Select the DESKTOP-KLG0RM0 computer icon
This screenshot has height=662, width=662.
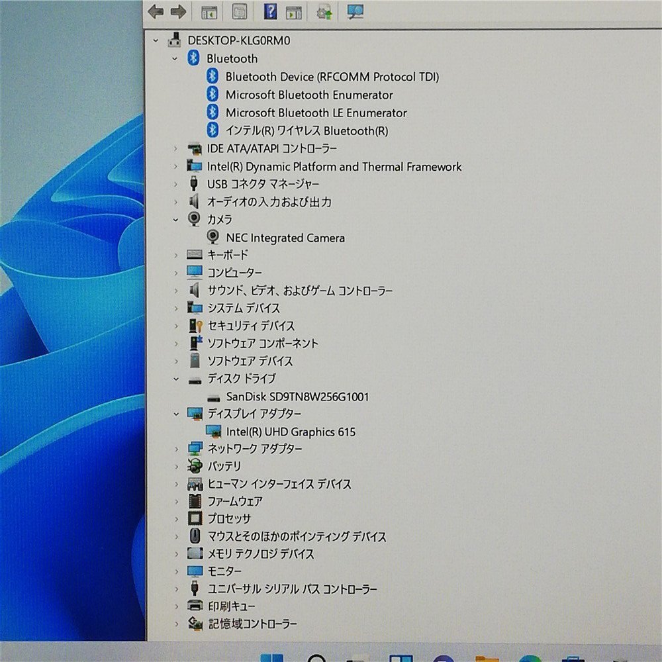(x=174, y=40)
